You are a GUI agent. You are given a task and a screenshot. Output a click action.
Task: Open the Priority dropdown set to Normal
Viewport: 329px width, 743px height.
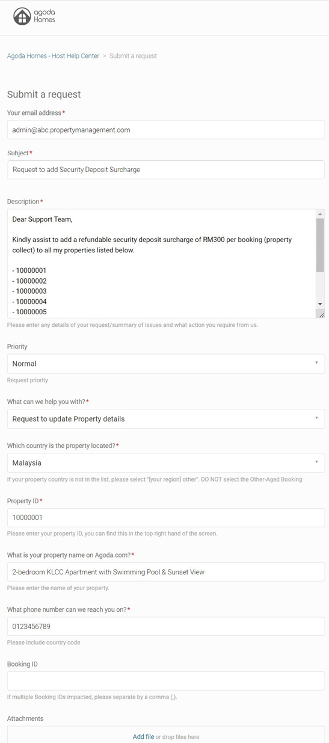tap(166, 364)
